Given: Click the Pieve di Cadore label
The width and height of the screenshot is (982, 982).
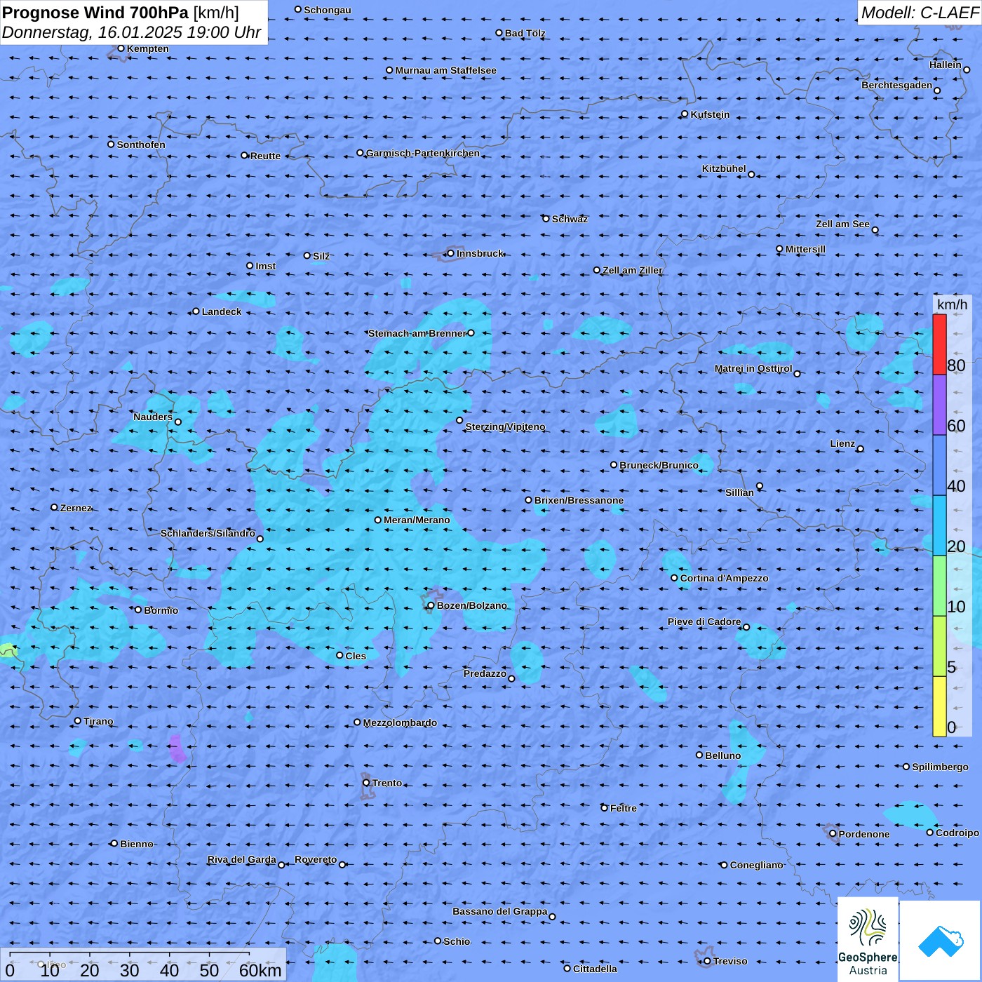Looking at the screenshot, I should (x=704, y=621).
